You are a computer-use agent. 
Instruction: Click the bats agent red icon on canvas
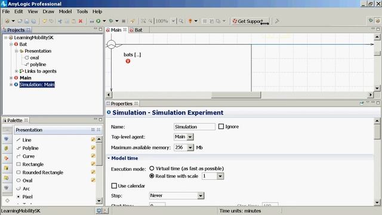(128, 61)
